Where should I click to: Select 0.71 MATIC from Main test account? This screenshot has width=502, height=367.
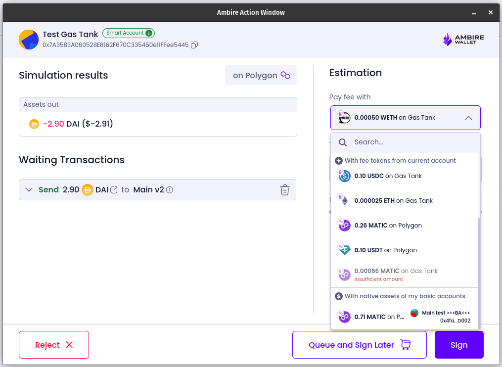(405, 317)
